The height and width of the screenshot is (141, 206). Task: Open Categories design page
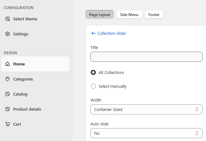click(35, 79)
